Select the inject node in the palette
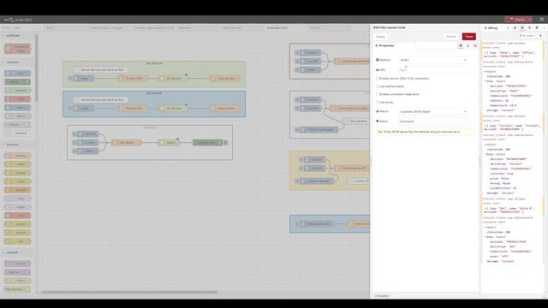The height and width of the screenshot is (308, 548). tap(17, 74)
